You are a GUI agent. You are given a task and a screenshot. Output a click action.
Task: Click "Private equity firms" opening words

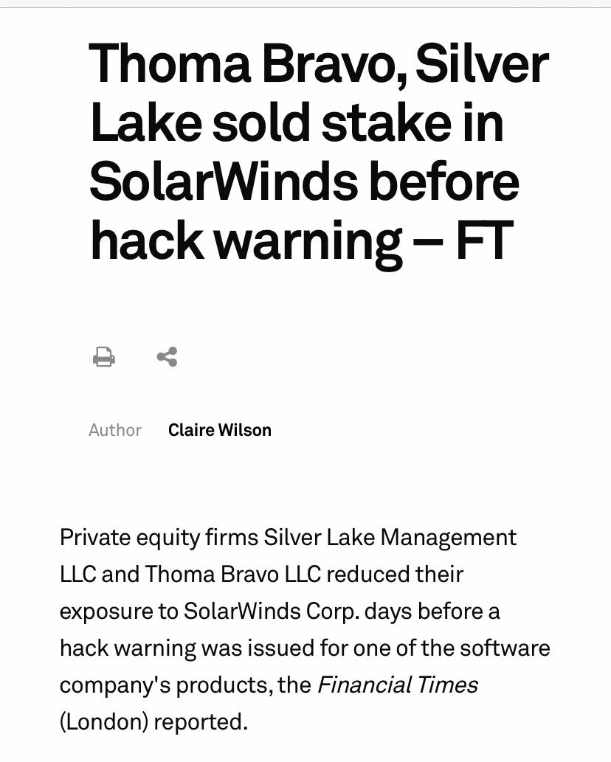coord(158,537)
